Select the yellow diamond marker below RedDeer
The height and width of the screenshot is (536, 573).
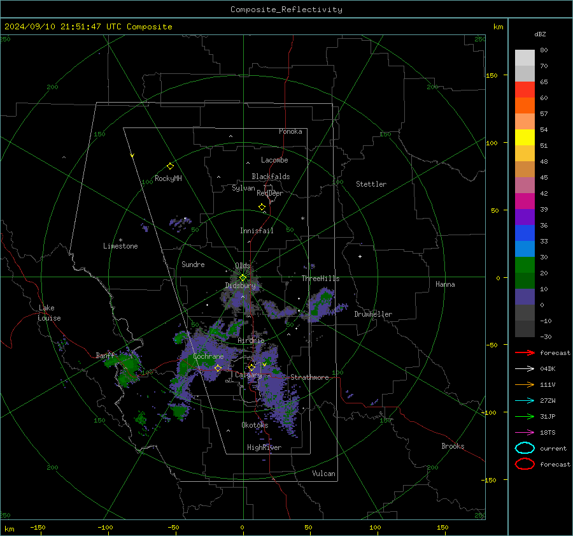(262, 207)
